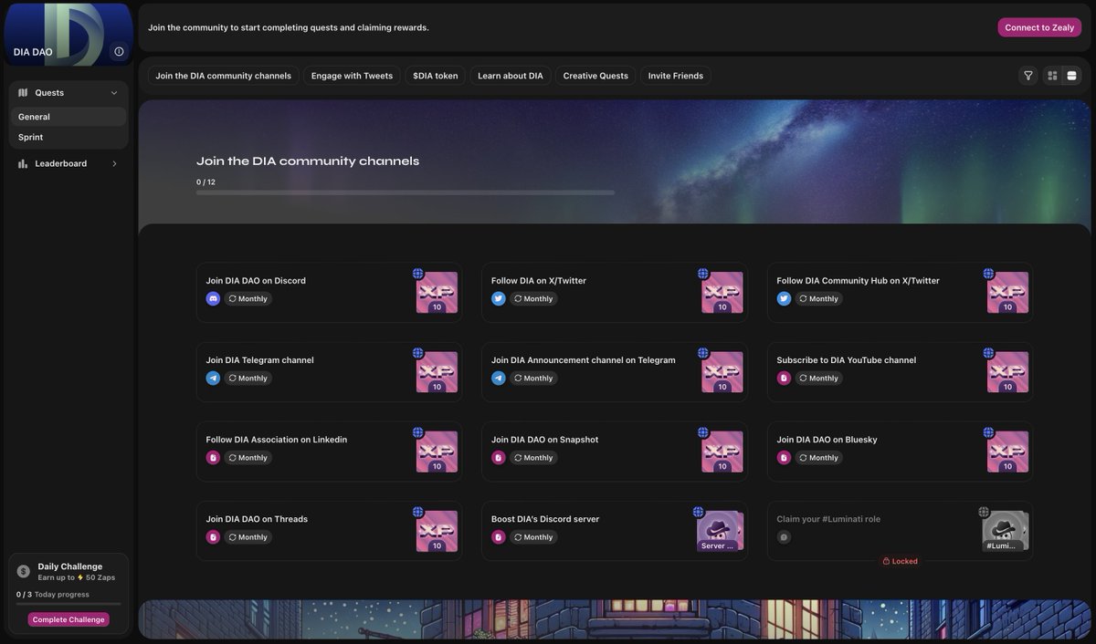1096x644 pixels.
Task: Click the Leaderboard bar chart icon
Action: coord(23,163)
